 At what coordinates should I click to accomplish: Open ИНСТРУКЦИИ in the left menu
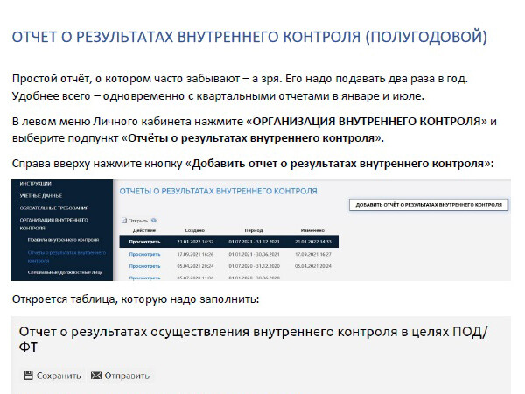point(36,184)
